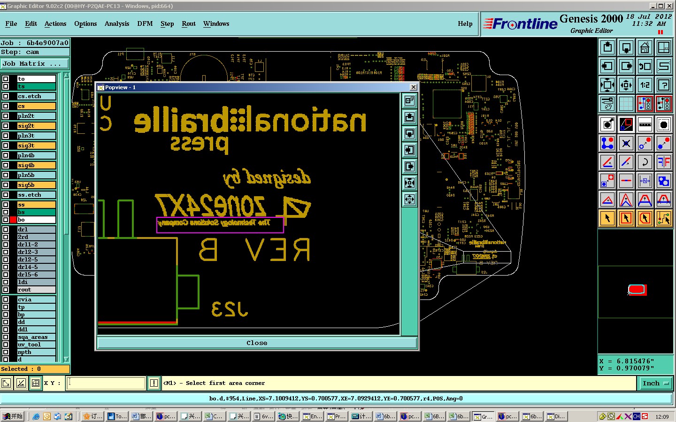Click the X Y coordinate input field
Screen dimensions: 676x422
(106, 383)
